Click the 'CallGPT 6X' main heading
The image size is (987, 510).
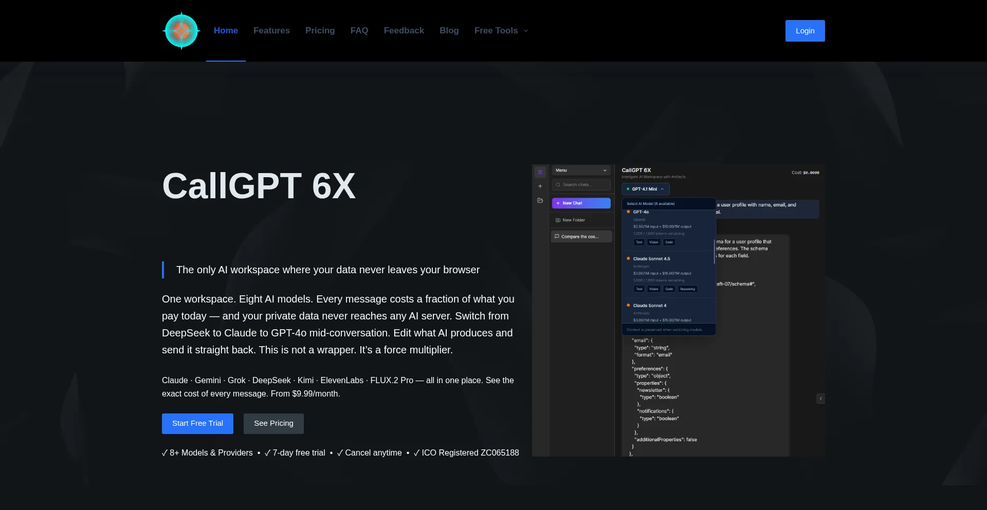point(259,185)
